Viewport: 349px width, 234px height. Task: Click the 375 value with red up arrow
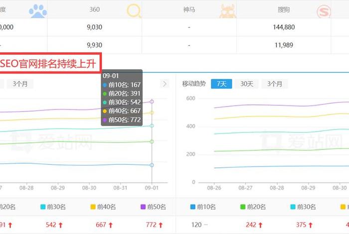(x=304, y=225)
